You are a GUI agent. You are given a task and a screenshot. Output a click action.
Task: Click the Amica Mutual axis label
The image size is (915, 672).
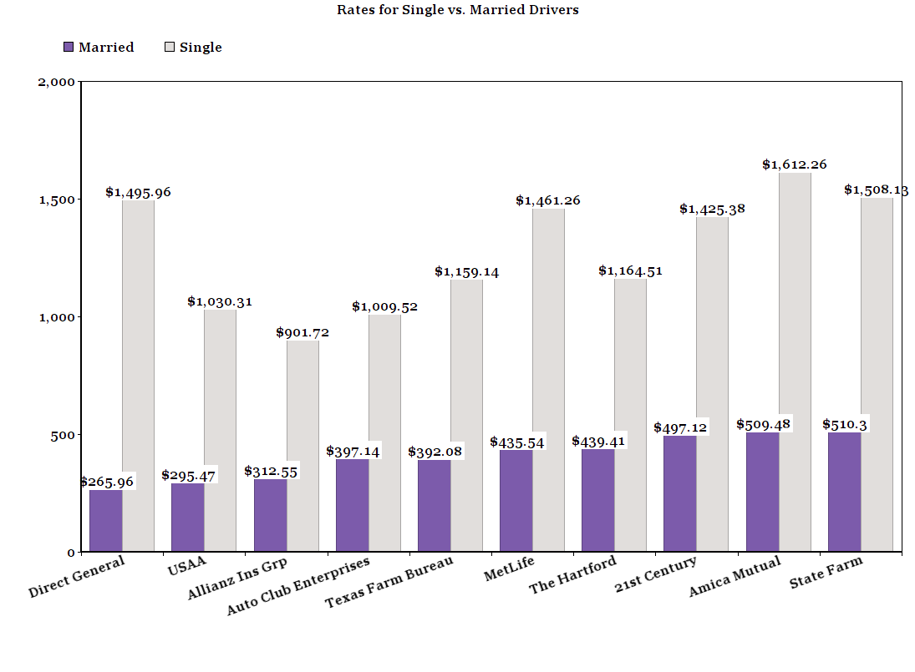point(735,576)
